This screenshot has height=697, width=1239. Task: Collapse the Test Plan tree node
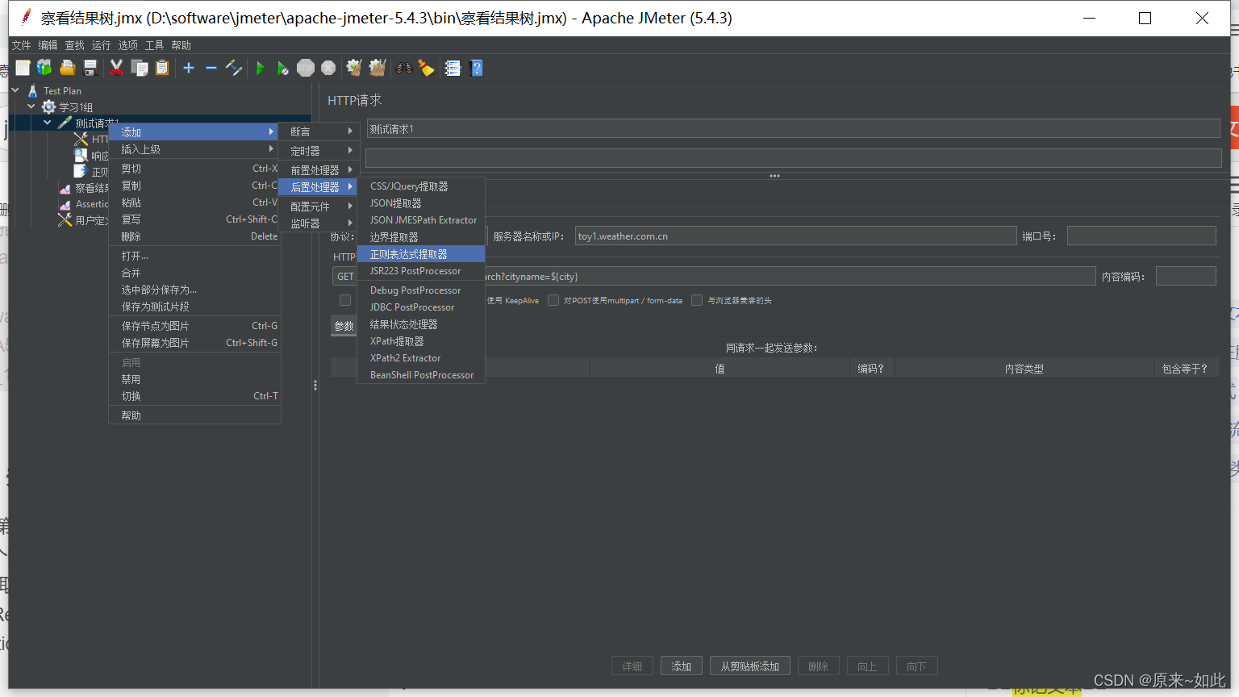pyautogui.click(x=15, y=90)
